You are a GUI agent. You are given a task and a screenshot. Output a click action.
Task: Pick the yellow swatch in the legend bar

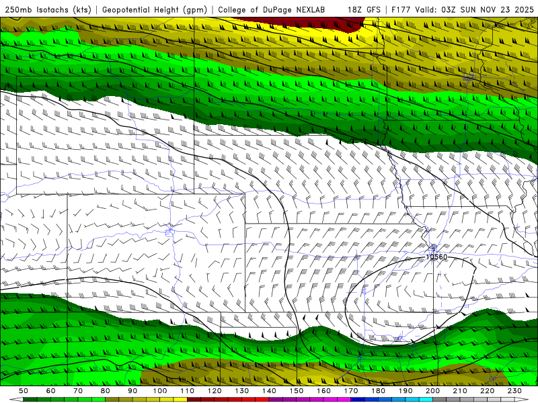180,400
